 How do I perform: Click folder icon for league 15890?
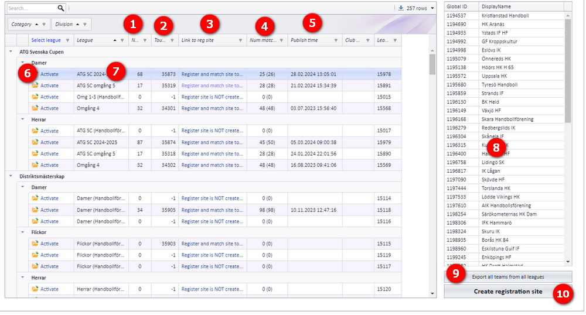tap(35, 153)
